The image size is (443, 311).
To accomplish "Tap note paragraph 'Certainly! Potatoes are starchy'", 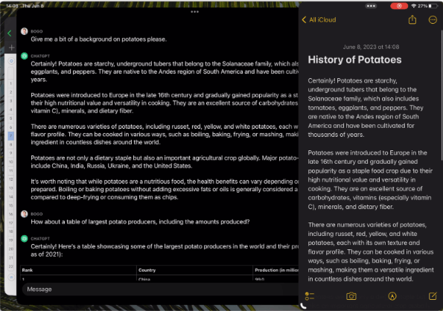I will point(366,108).
